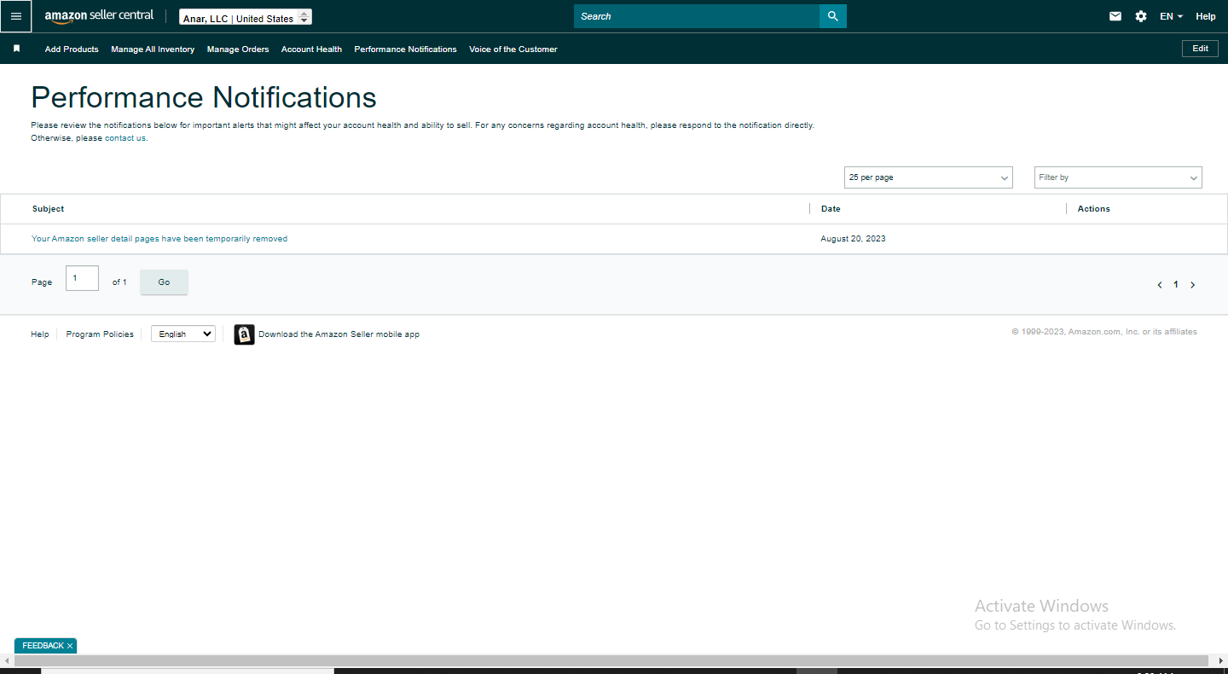
Task: Click the bookmark icon in navigation bar
Action: (16, 49)
